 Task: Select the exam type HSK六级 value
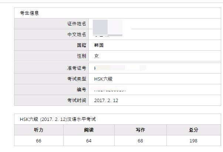coord(103,79)
